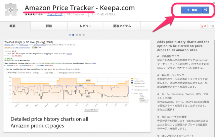This screenshot has height=137, width=215.
Task: Select the fourth carousel dot
Action: click(80, 35)
